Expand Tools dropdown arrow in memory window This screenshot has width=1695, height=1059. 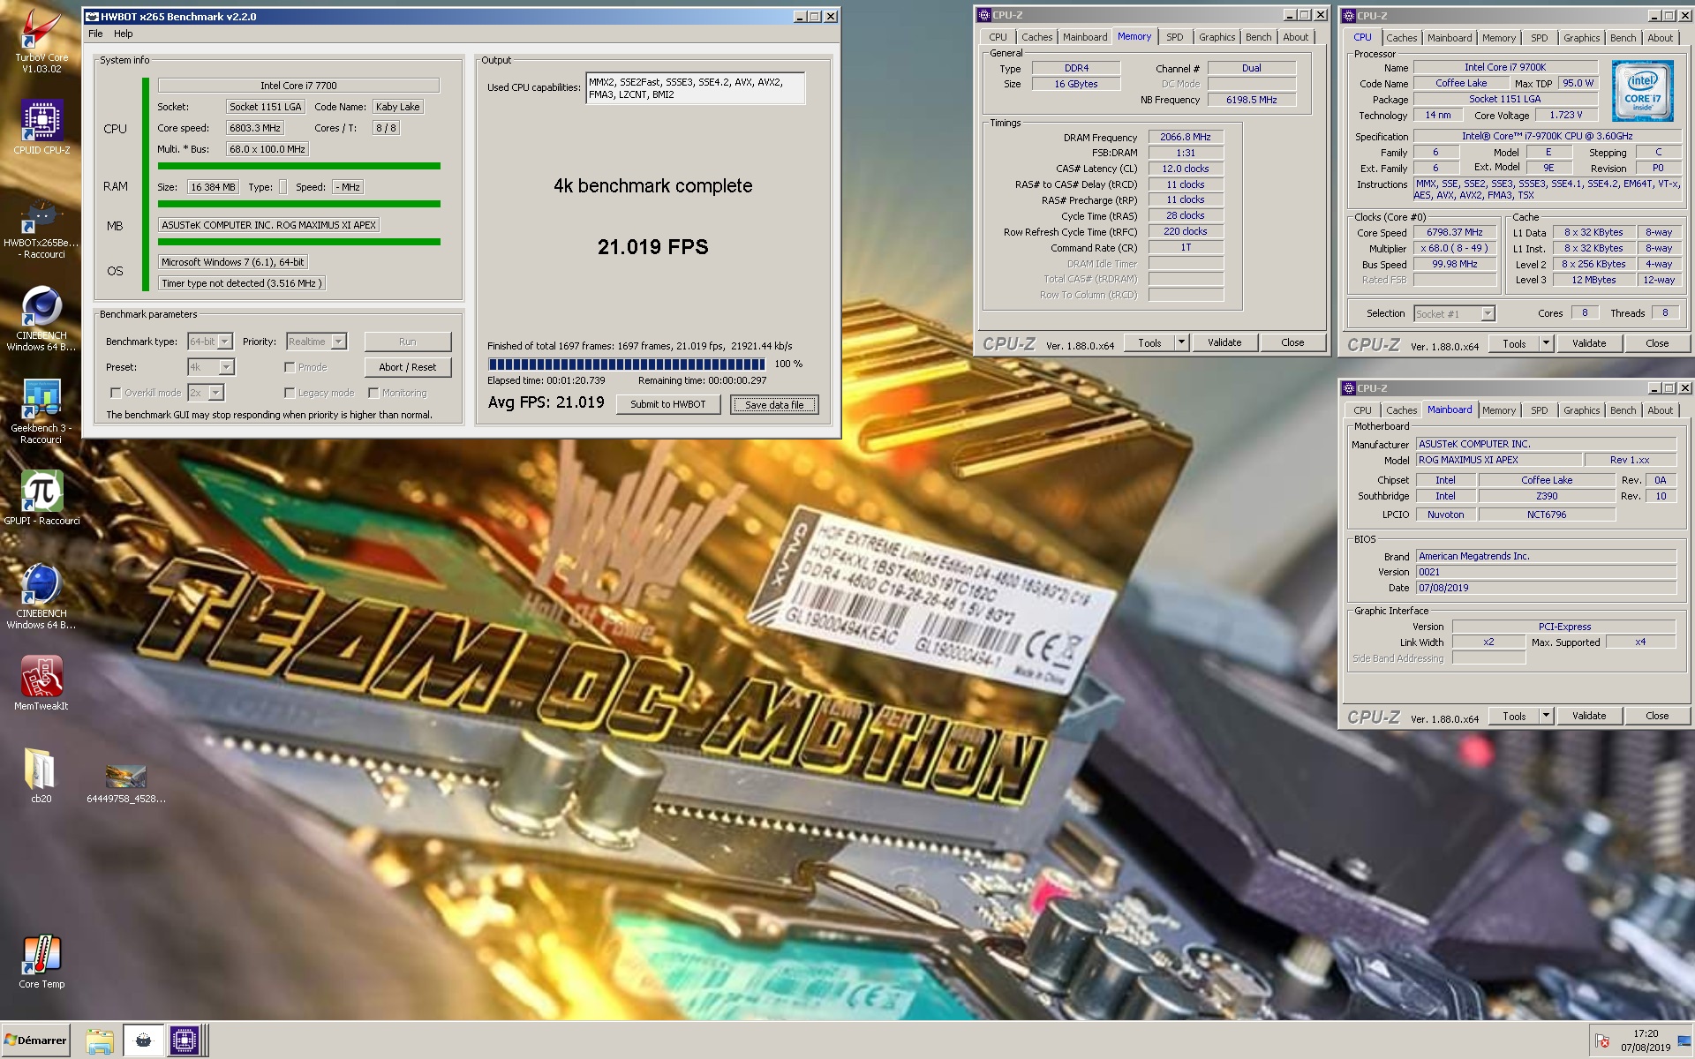[x=1181, y=342]
